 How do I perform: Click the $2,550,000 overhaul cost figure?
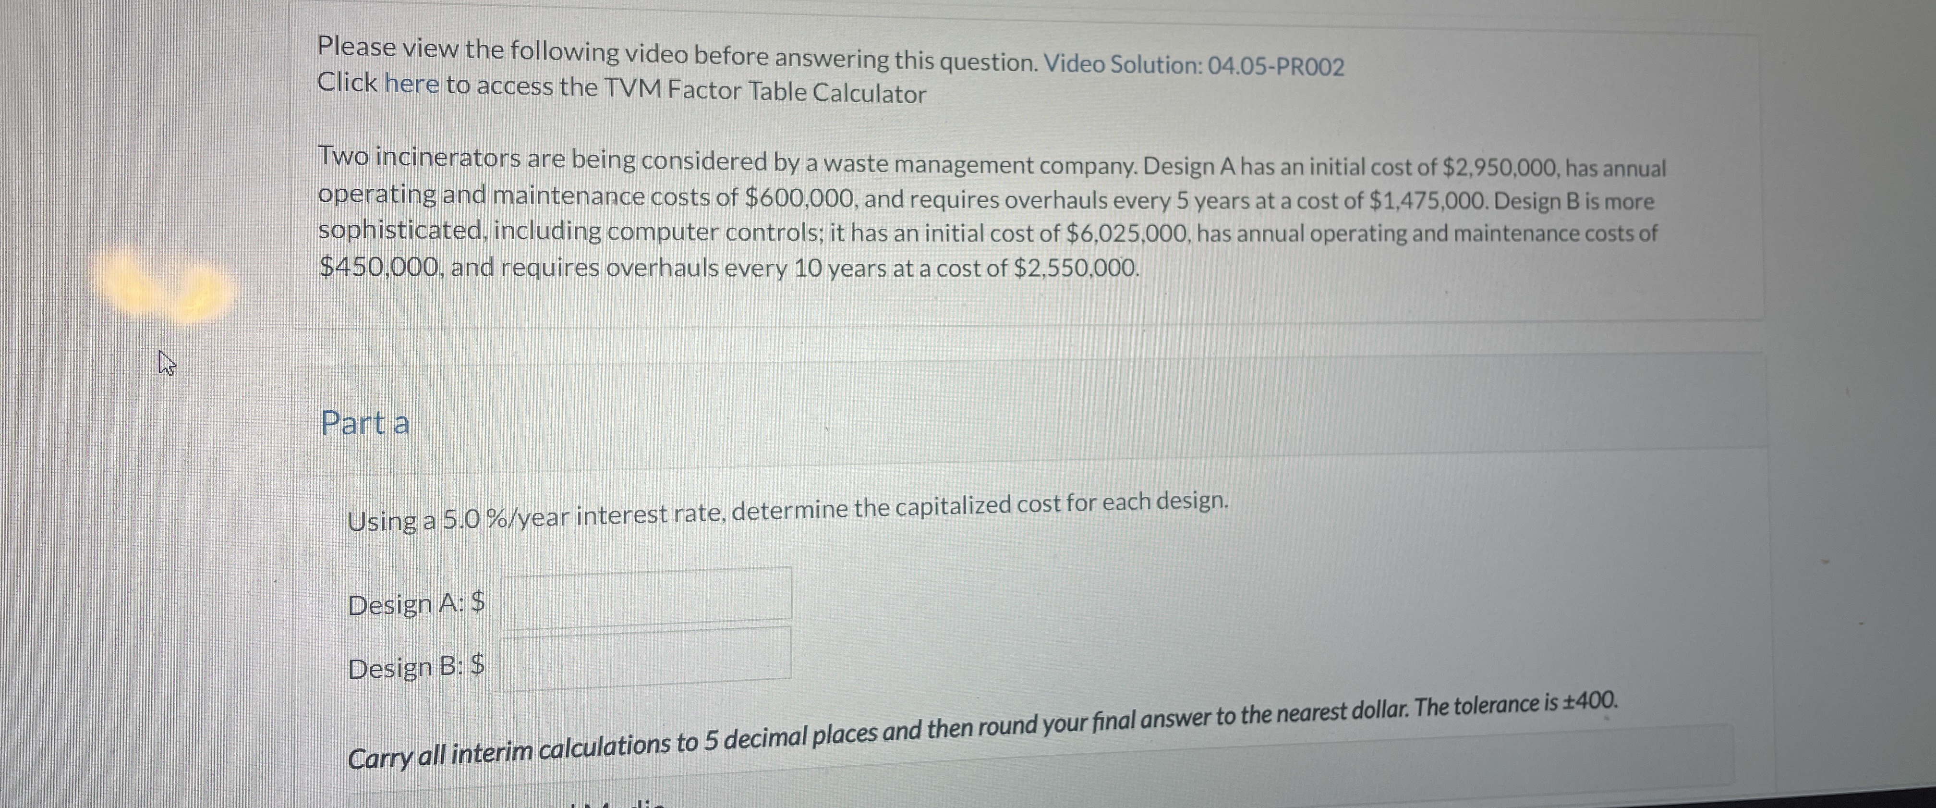coord(1076,268)
